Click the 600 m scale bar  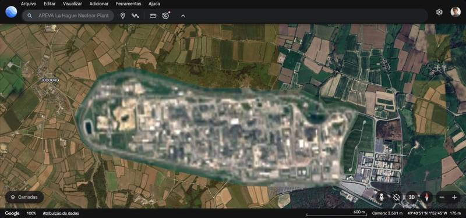click(x=336, y=213)
